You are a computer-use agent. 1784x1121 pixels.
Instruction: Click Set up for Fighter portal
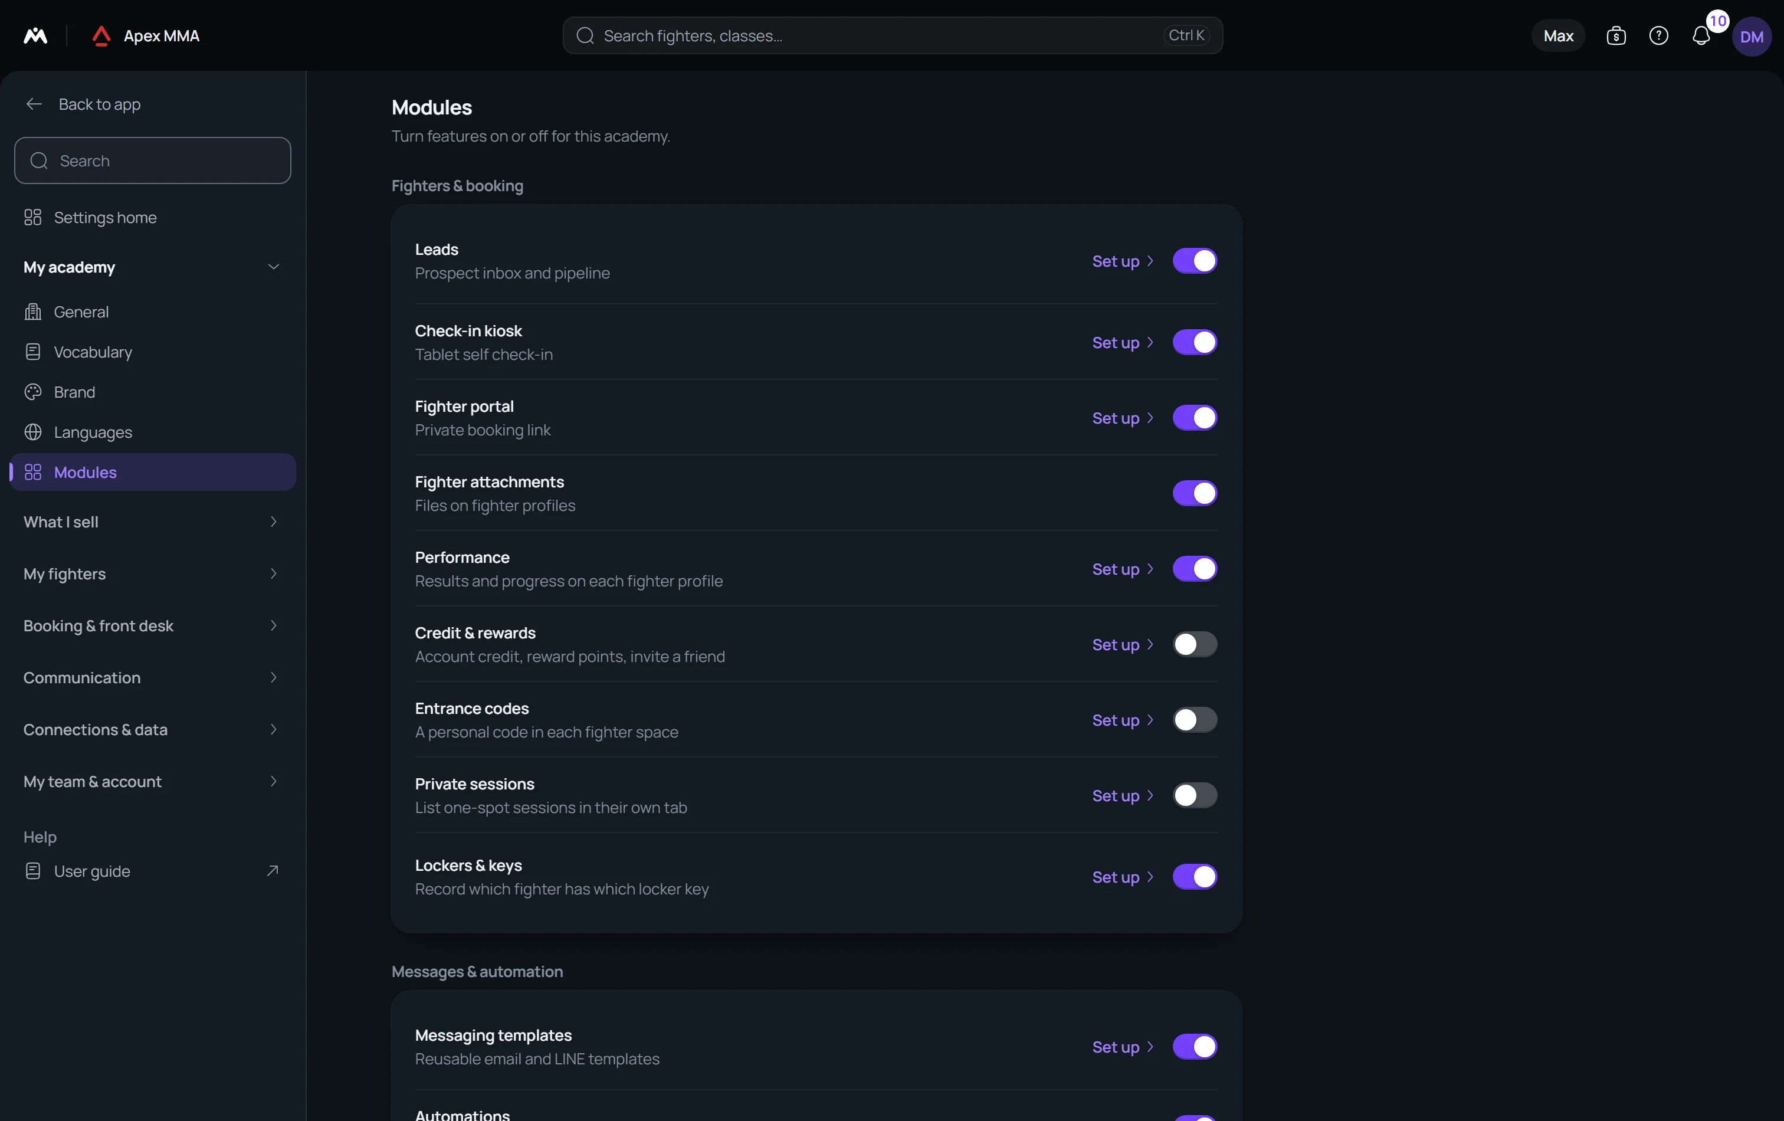pyautogui.click(x=1123, y=418)
